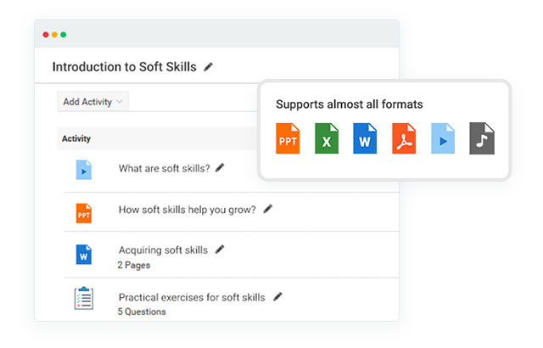This screenshot has height=348, width=543.
Task: Open the 'What are soft skills?' video activity
Action: tap(164, 168)
